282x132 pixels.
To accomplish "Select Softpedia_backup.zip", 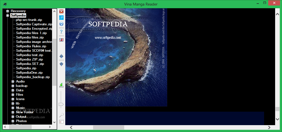I will coord(33,77).
